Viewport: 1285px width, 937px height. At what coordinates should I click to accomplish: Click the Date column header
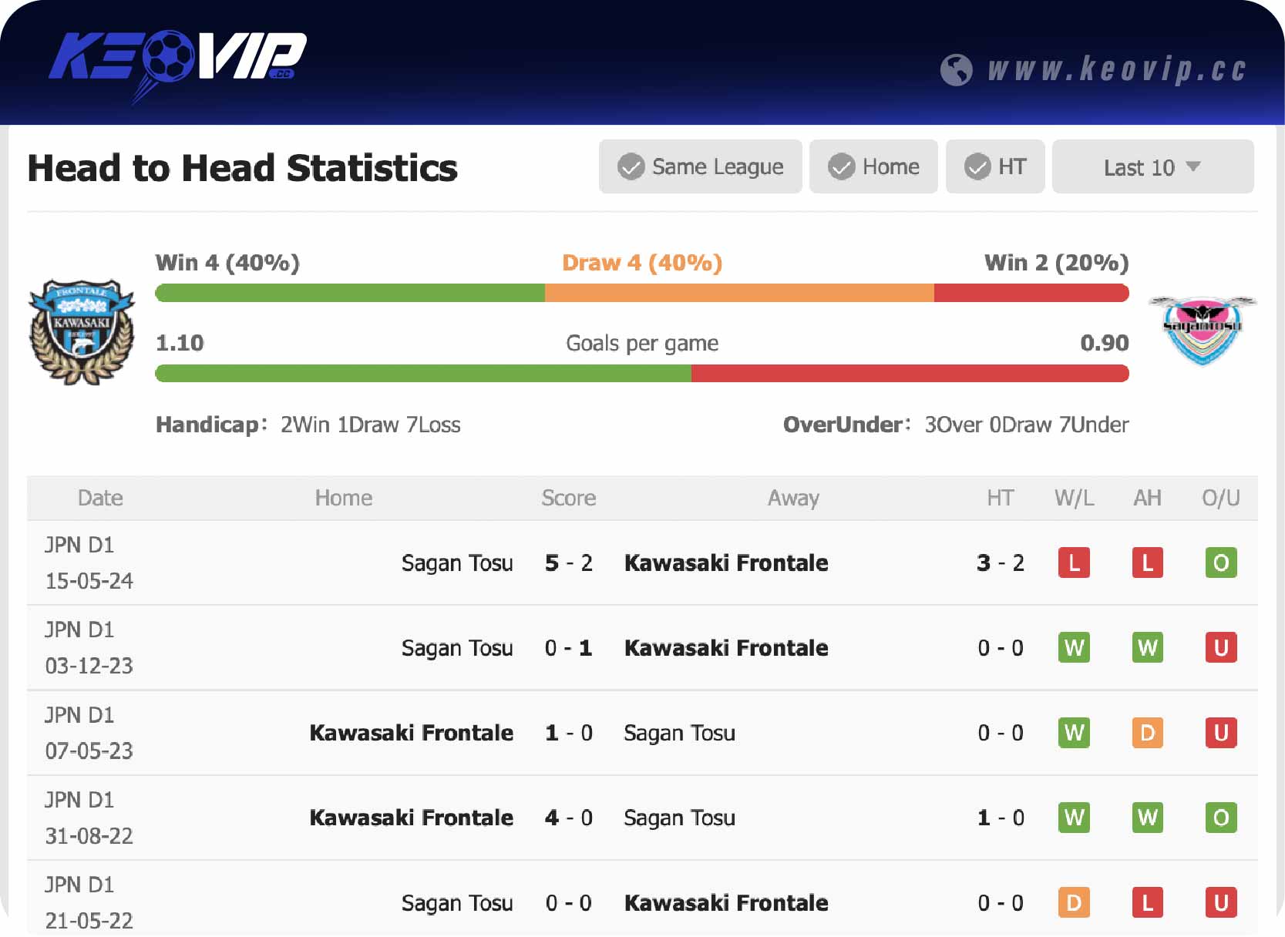(x=100, y=498)
